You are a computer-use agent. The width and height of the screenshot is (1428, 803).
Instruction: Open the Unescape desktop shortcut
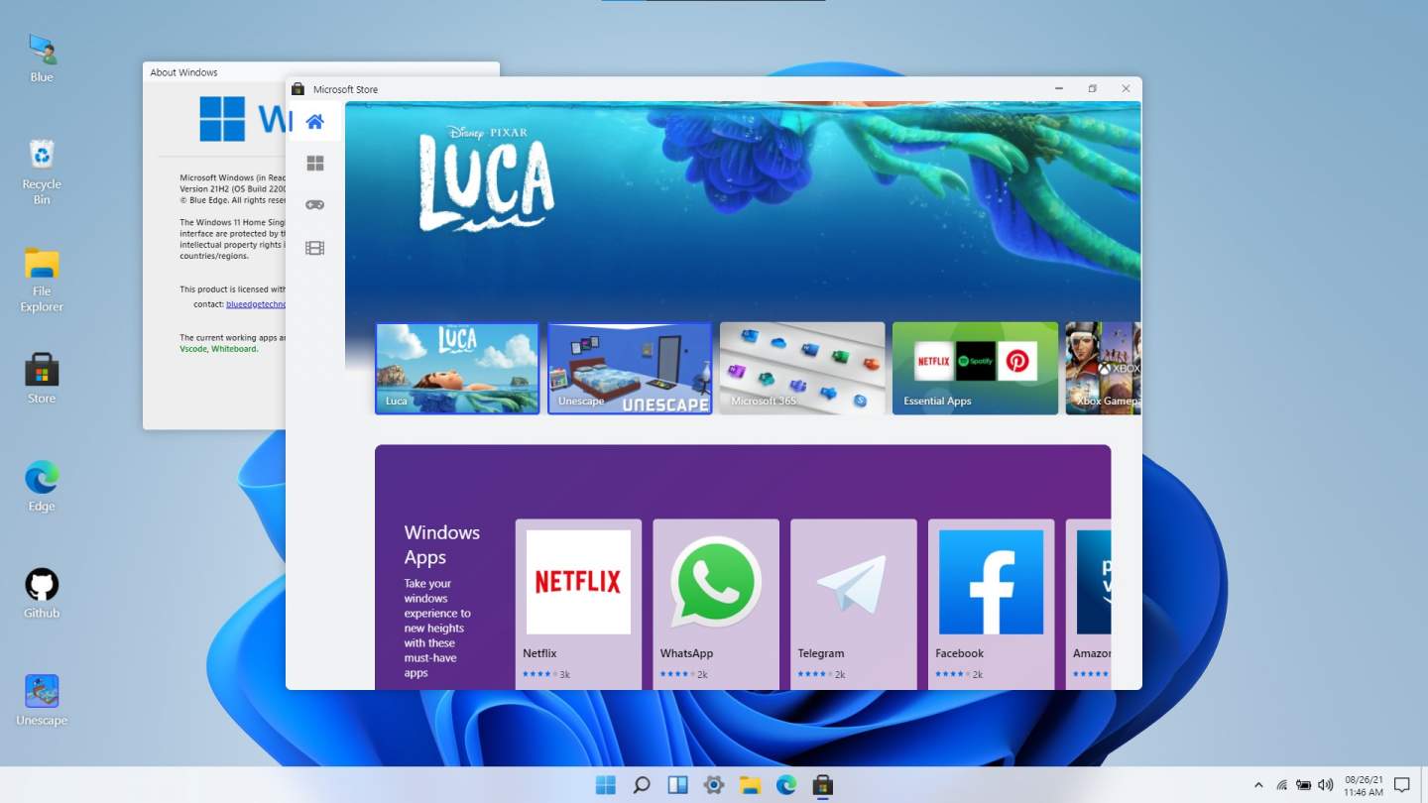42,700
